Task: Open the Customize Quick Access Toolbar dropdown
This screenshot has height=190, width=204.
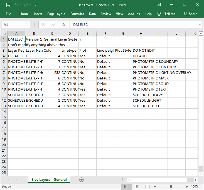Action: [x=36, y=5]
